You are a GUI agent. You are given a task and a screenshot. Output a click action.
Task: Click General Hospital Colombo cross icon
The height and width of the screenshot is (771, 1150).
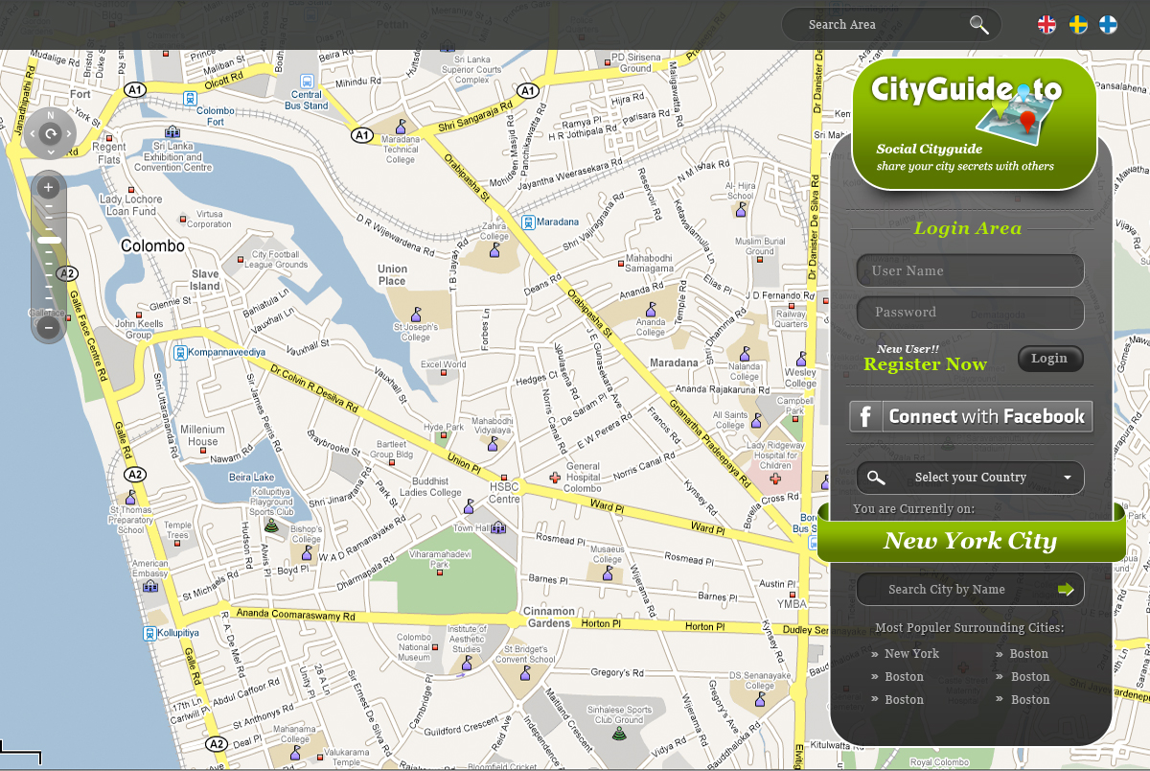pyautogui.click(x=554, y=477)
